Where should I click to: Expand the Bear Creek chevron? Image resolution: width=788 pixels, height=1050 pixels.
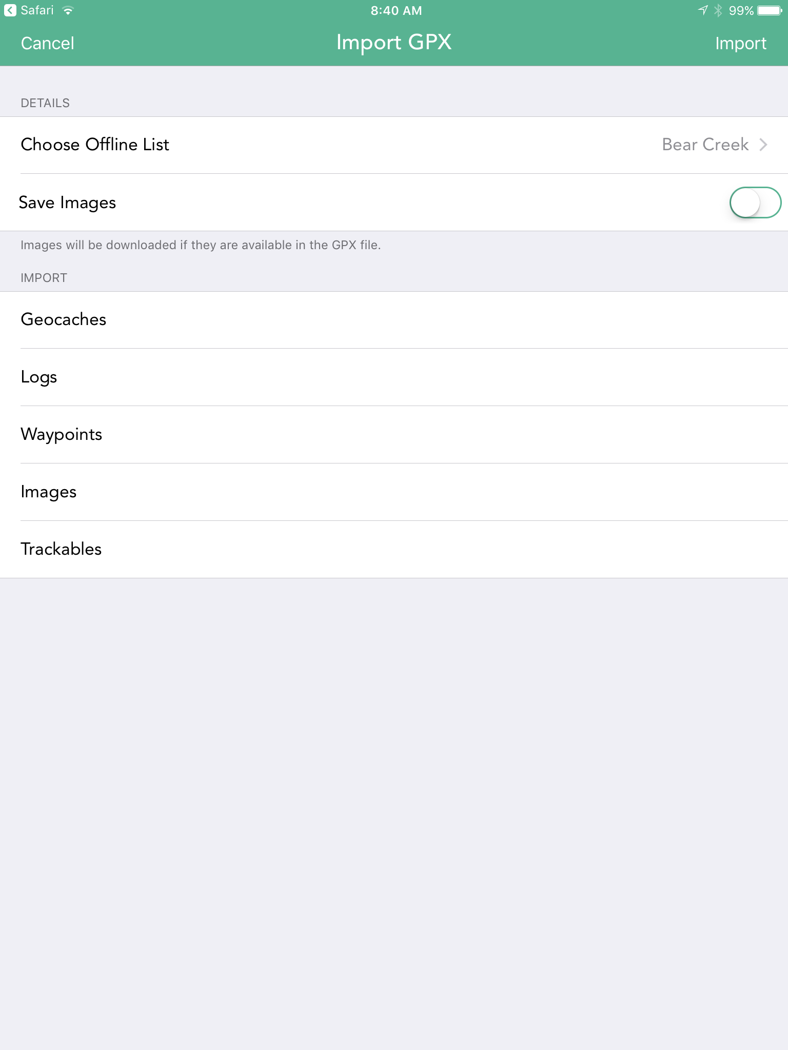point(763,145)
